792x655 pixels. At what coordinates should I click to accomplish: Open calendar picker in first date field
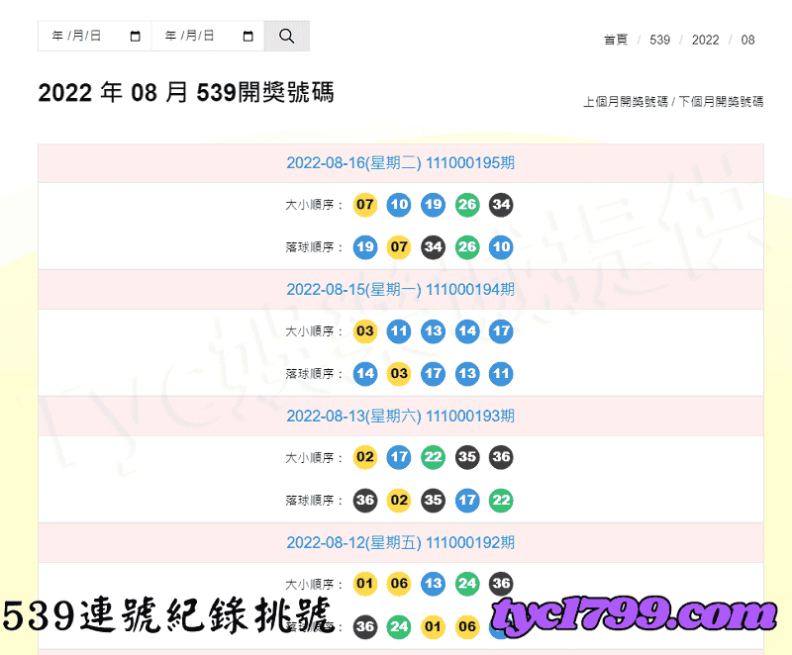[x=135, y=37]
